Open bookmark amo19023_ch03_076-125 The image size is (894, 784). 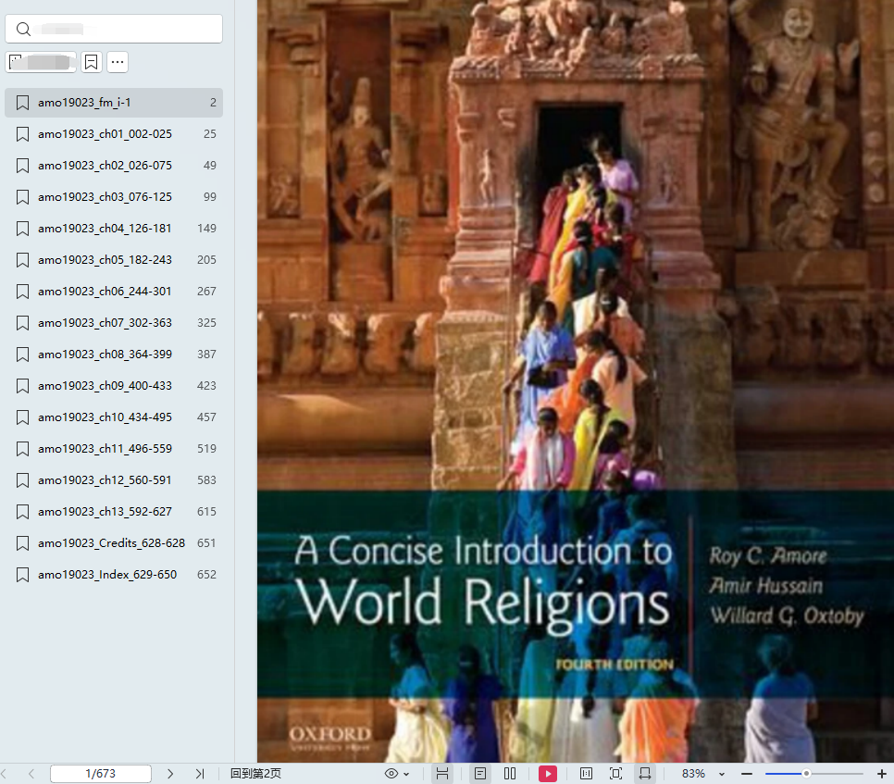[x=114, y=197]
